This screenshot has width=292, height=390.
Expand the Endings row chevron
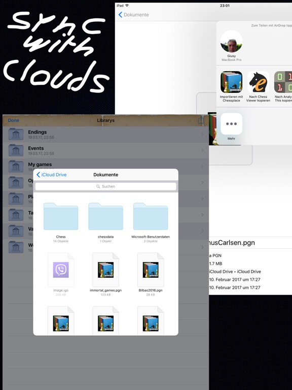203,134
